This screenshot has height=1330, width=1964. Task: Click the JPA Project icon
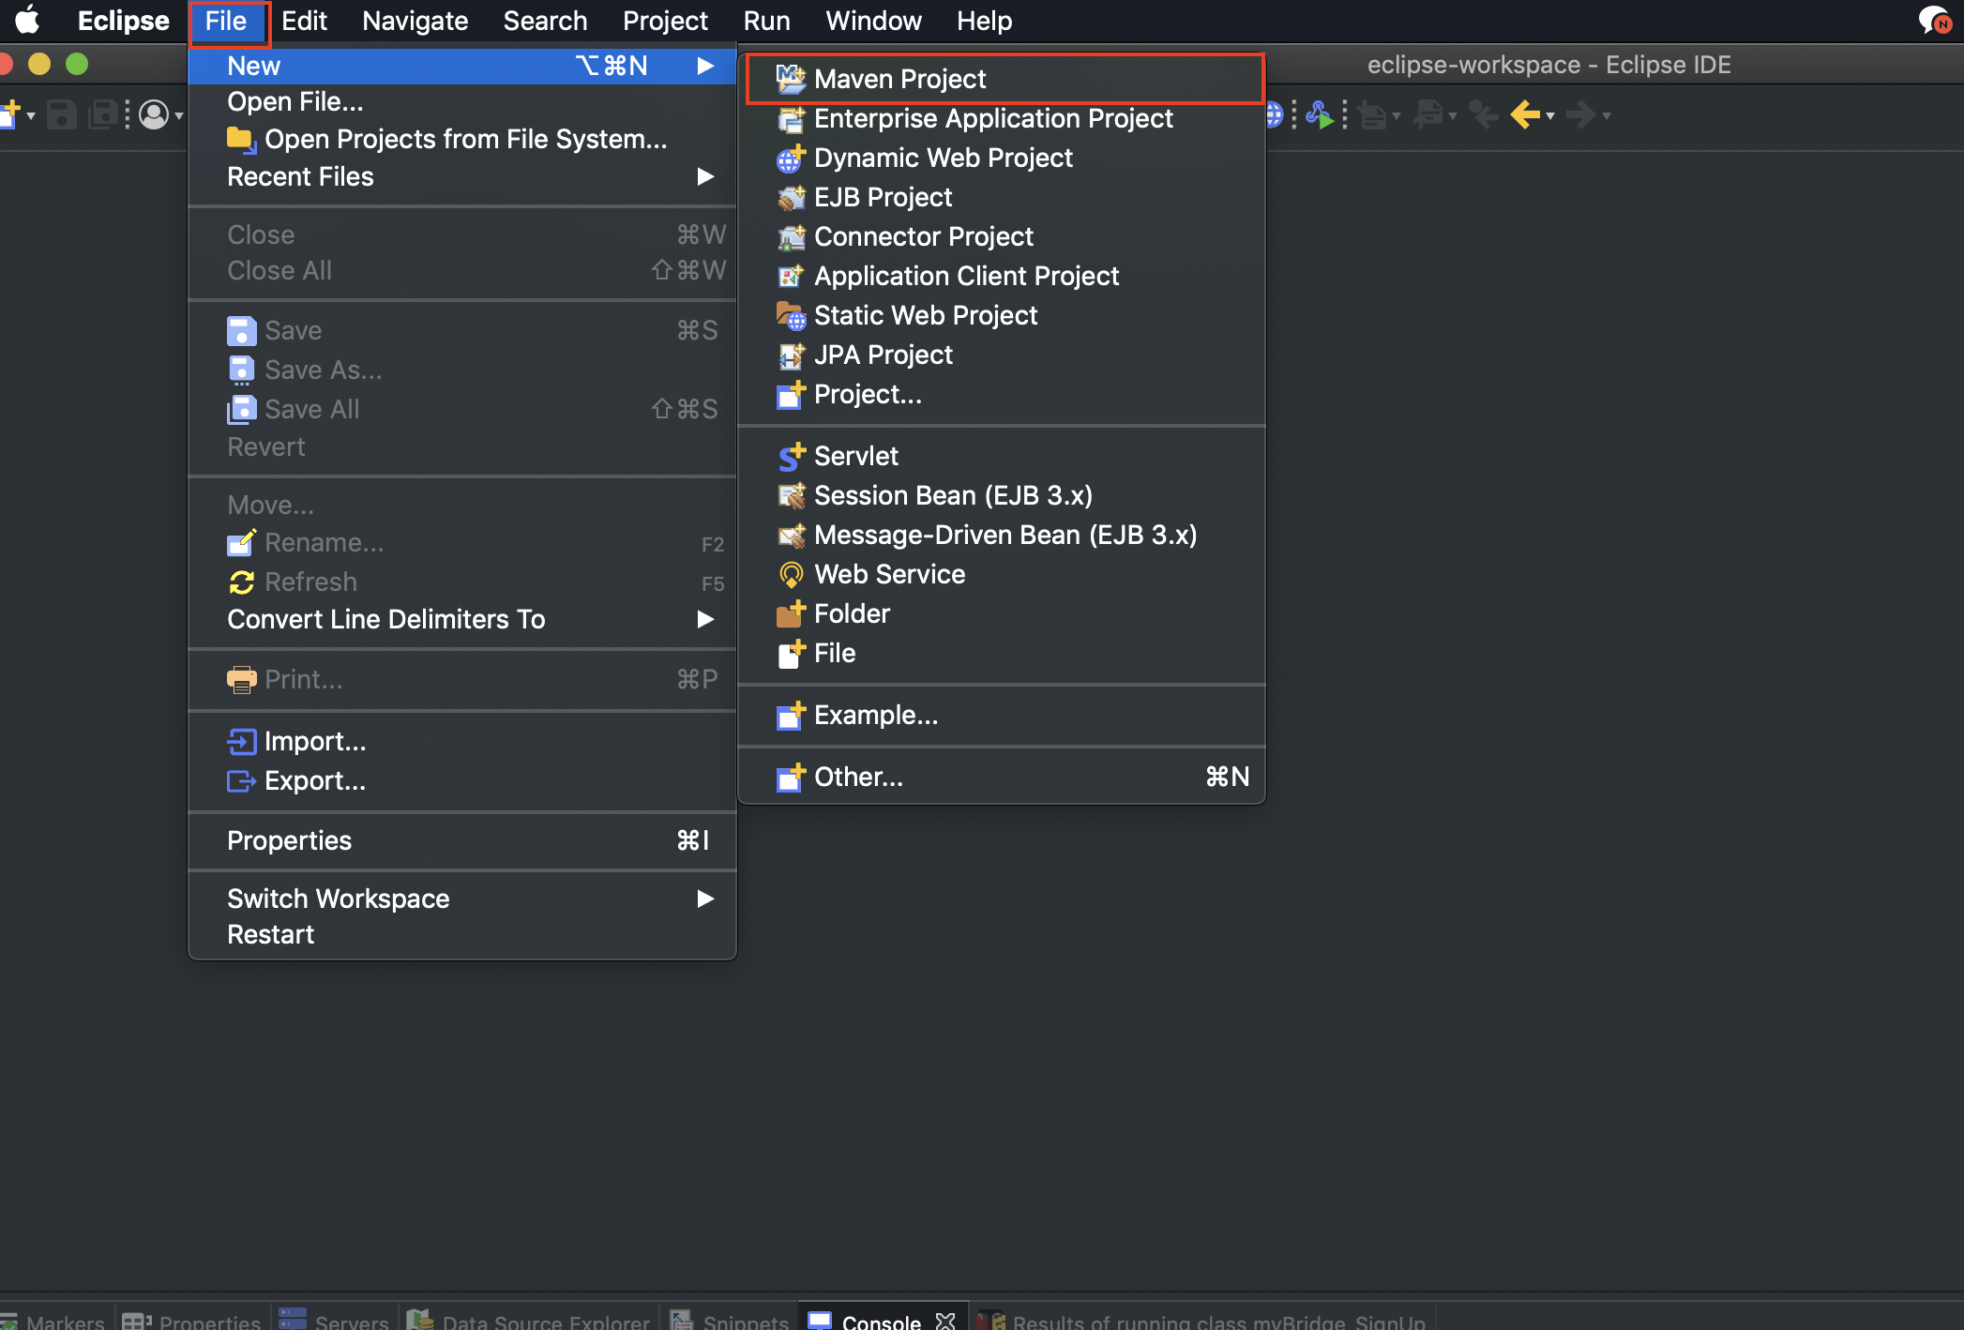click(791, 355)
